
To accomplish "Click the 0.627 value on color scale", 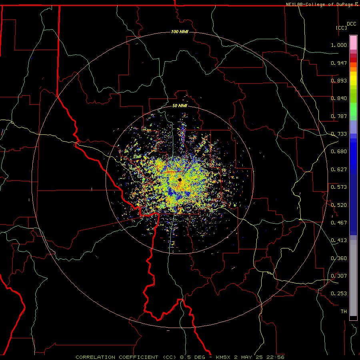I will coord(339,170).
